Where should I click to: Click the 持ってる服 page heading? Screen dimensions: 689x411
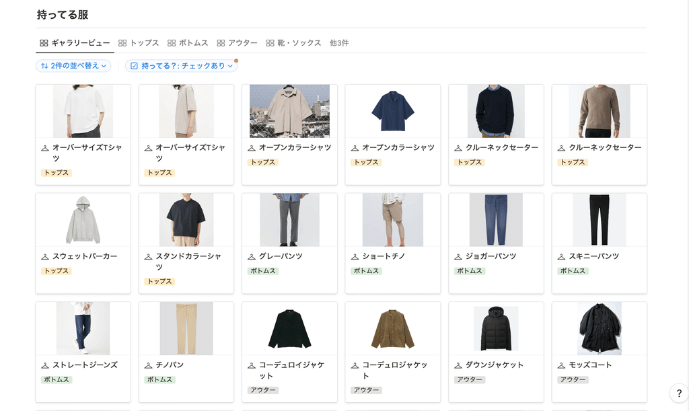point(63,15)
